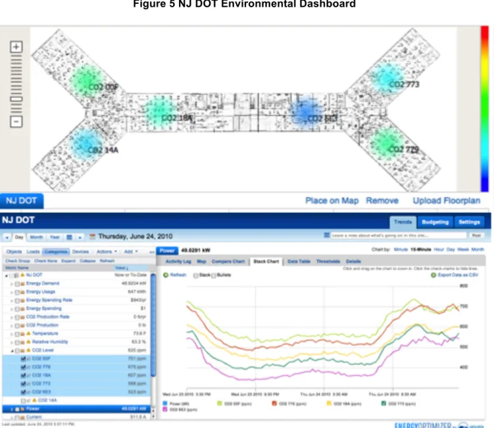The height and width of the screenshot is (428, 494).
Task: Select CO2 18A sensor on the floorplan
Action: click(160, 111)
